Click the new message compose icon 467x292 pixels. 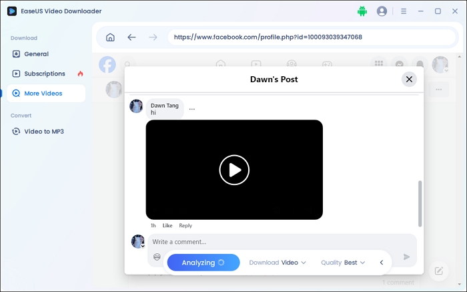(x=439, y=271)
